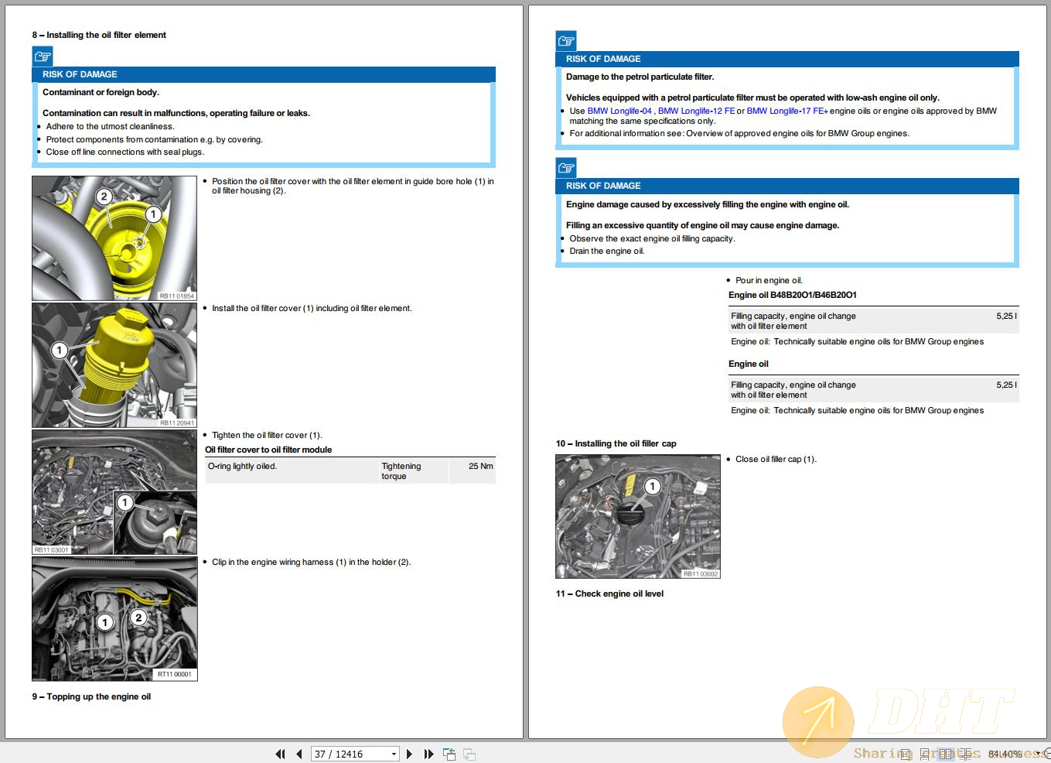Click the hand icon above petrol particulate filter warning

pos(566,40)
